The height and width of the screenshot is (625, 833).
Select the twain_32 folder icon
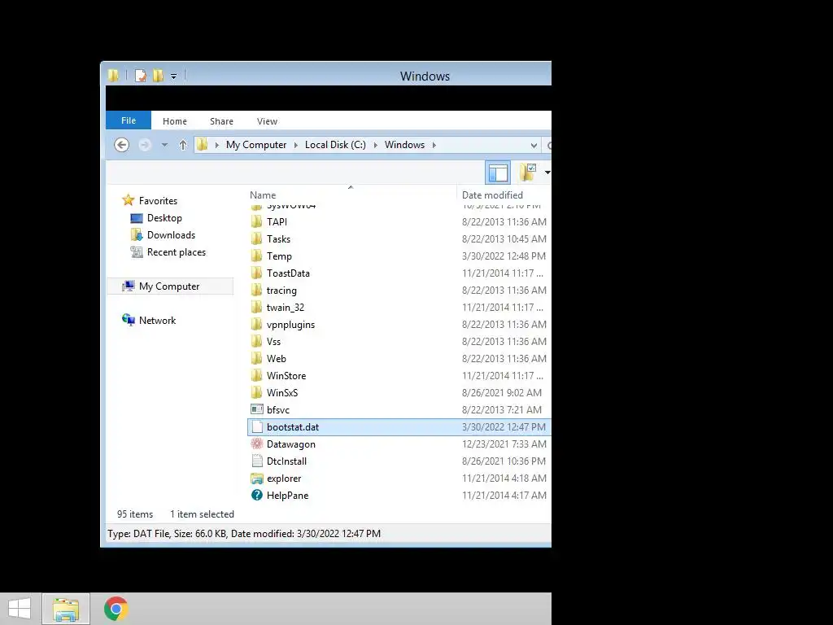click(x=256, y=307)
